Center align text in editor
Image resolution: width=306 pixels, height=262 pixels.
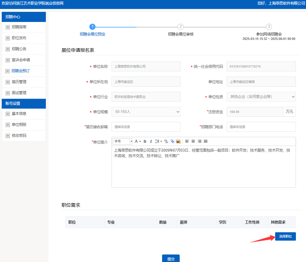coord(193,141)
